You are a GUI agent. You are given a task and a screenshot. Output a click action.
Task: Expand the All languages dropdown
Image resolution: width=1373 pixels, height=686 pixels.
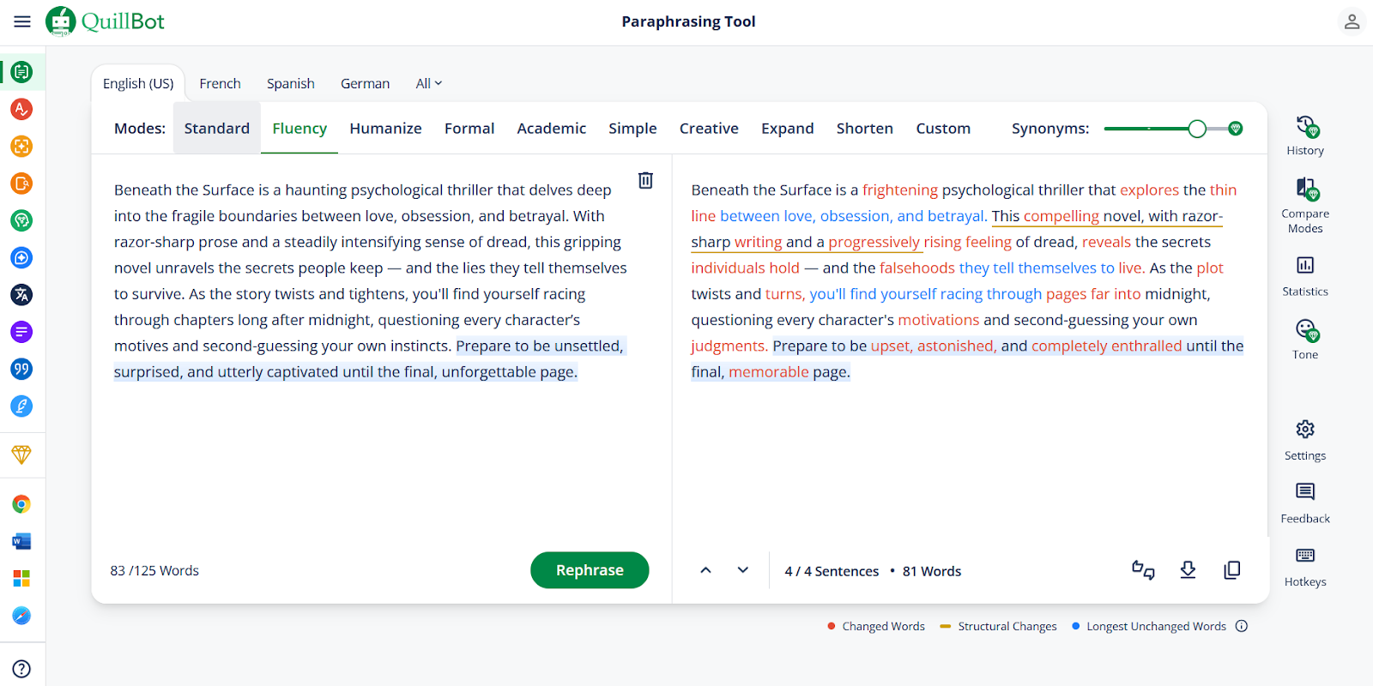(x=428, y=83)
